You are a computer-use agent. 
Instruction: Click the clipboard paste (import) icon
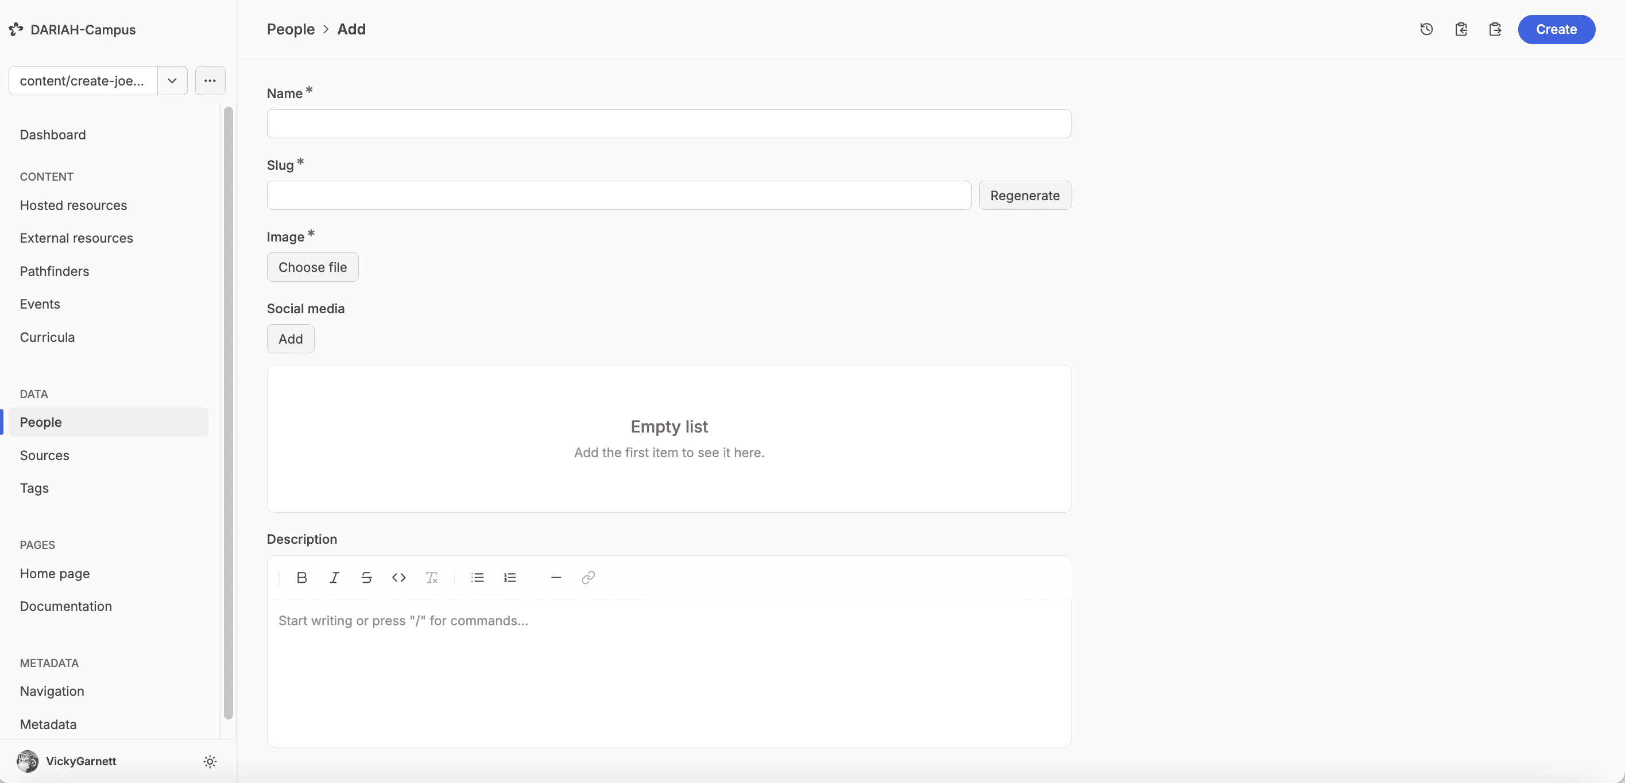[1461, 29]
